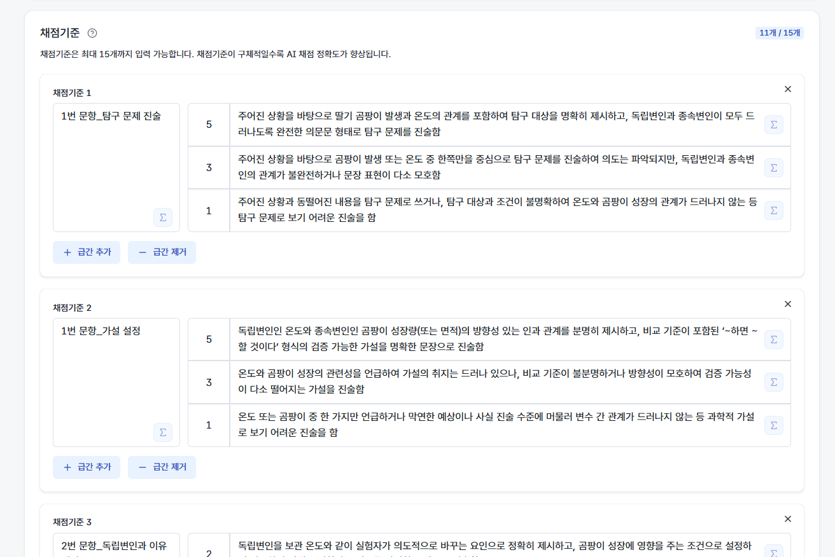Edit description starting '온도 또는 곰팡이 중 한 가지만'
Image resolution: width=835 pixels, height=557 pixels.
[510, 425]
